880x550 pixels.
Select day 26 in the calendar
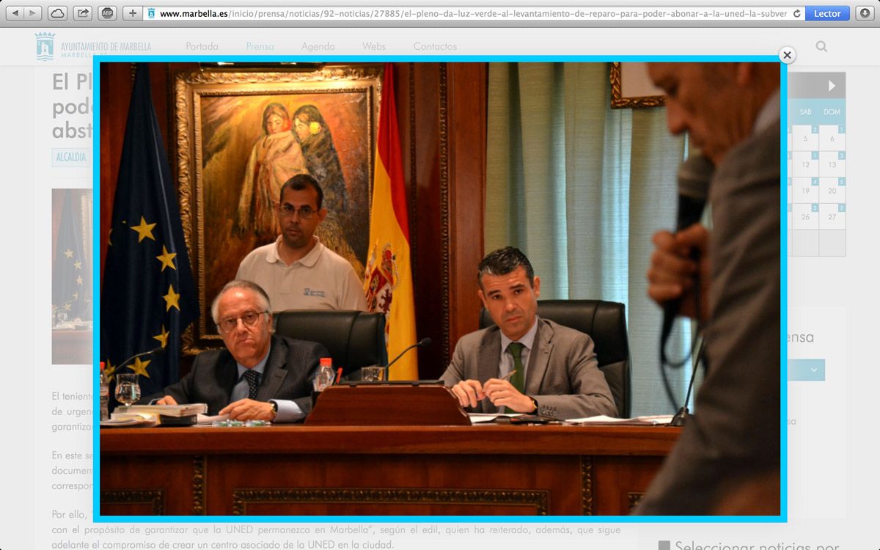coord(805,216)
